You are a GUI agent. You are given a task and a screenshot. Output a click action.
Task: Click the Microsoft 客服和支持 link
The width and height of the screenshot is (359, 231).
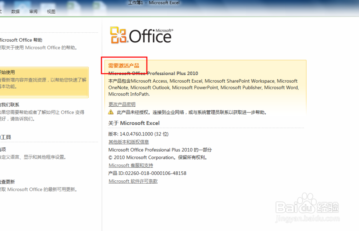coord(130,165)
